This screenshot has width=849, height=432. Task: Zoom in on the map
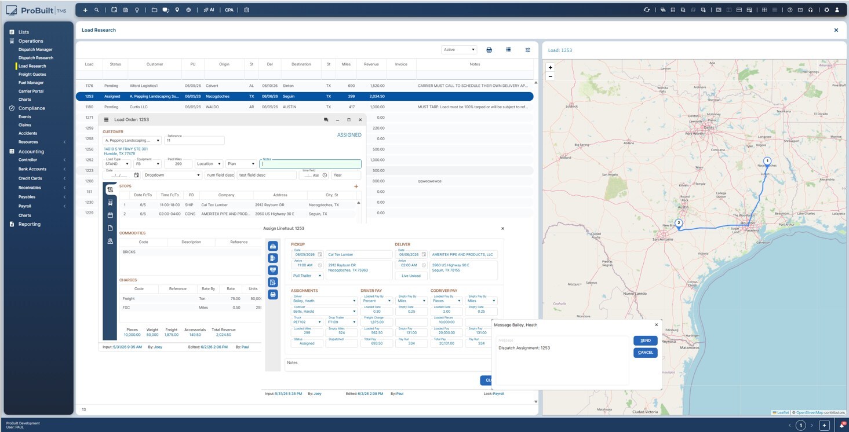tap(551, 68)
